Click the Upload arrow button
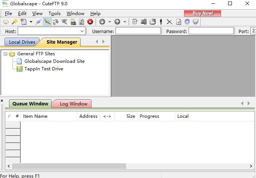The height and width of the screenshot is (178, 256). 117,22
